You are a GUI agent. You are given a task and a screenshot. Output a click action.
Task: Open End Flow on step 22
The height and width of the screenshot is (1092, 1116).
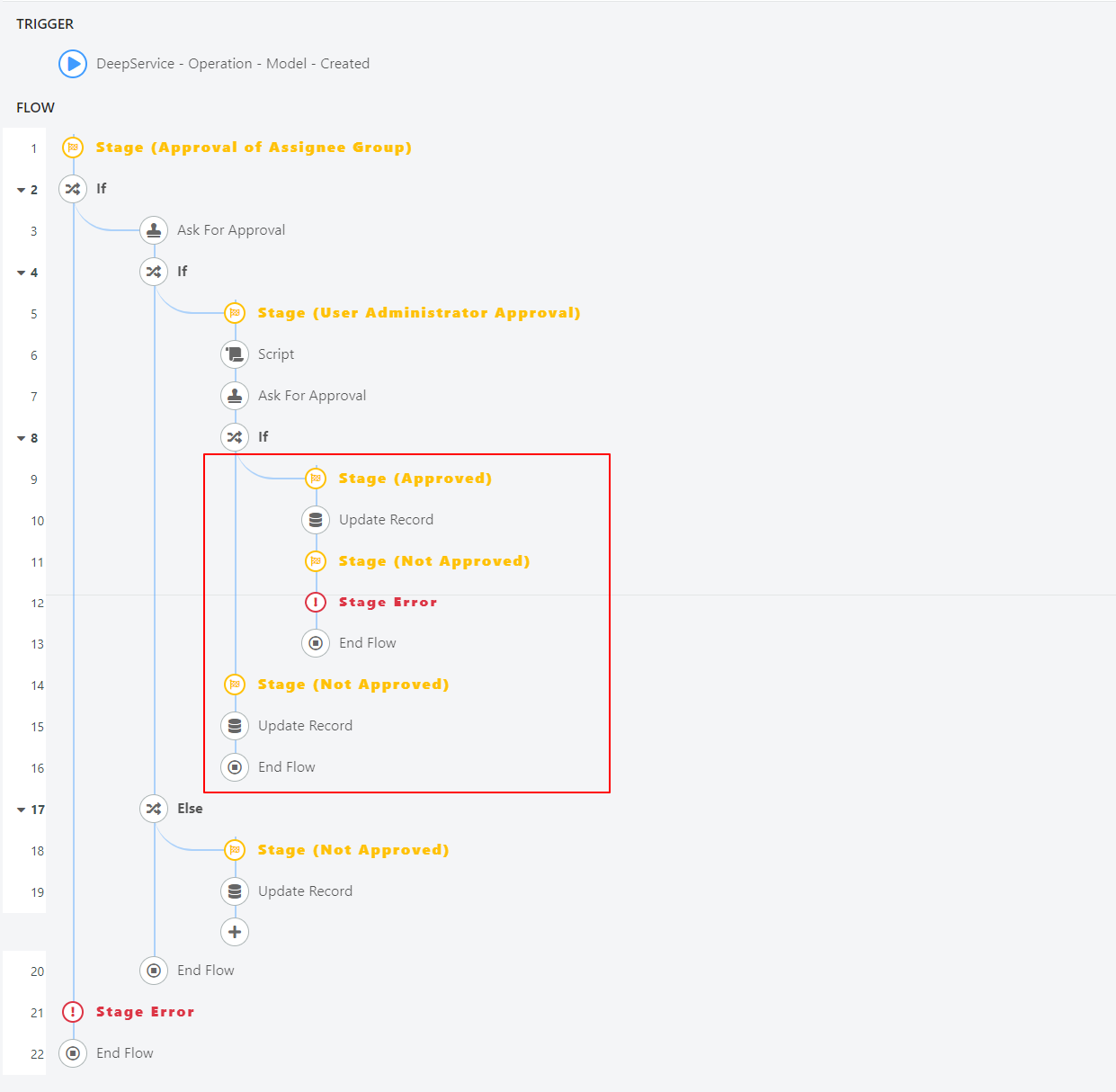pyautogui.click(x=124, y=1053)
